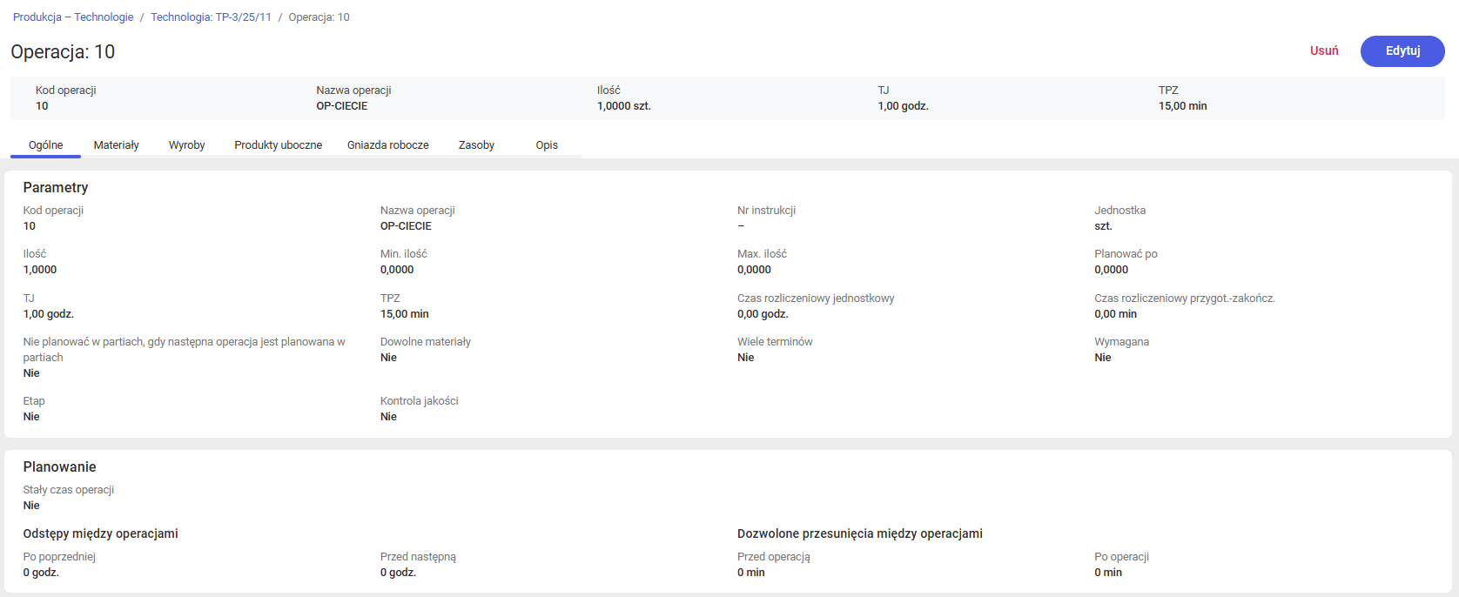Click the Operacja: 10 page title

[x=63, y=52]
